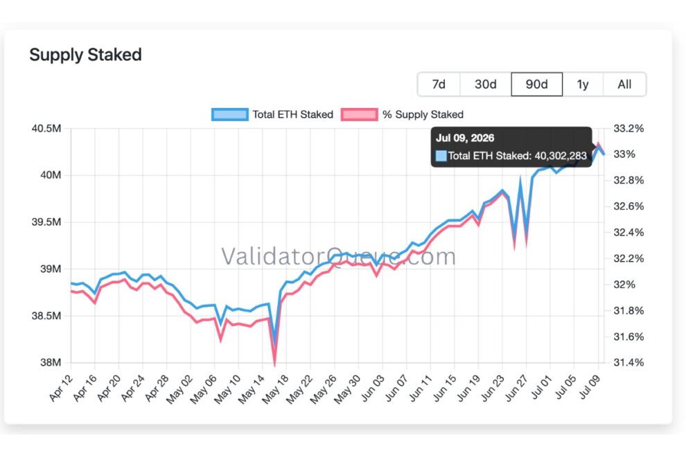Click the Total ETH Staked legend label

292,114
